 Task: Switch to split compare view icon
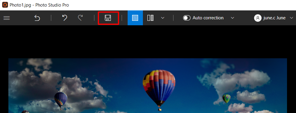(150, 18)
